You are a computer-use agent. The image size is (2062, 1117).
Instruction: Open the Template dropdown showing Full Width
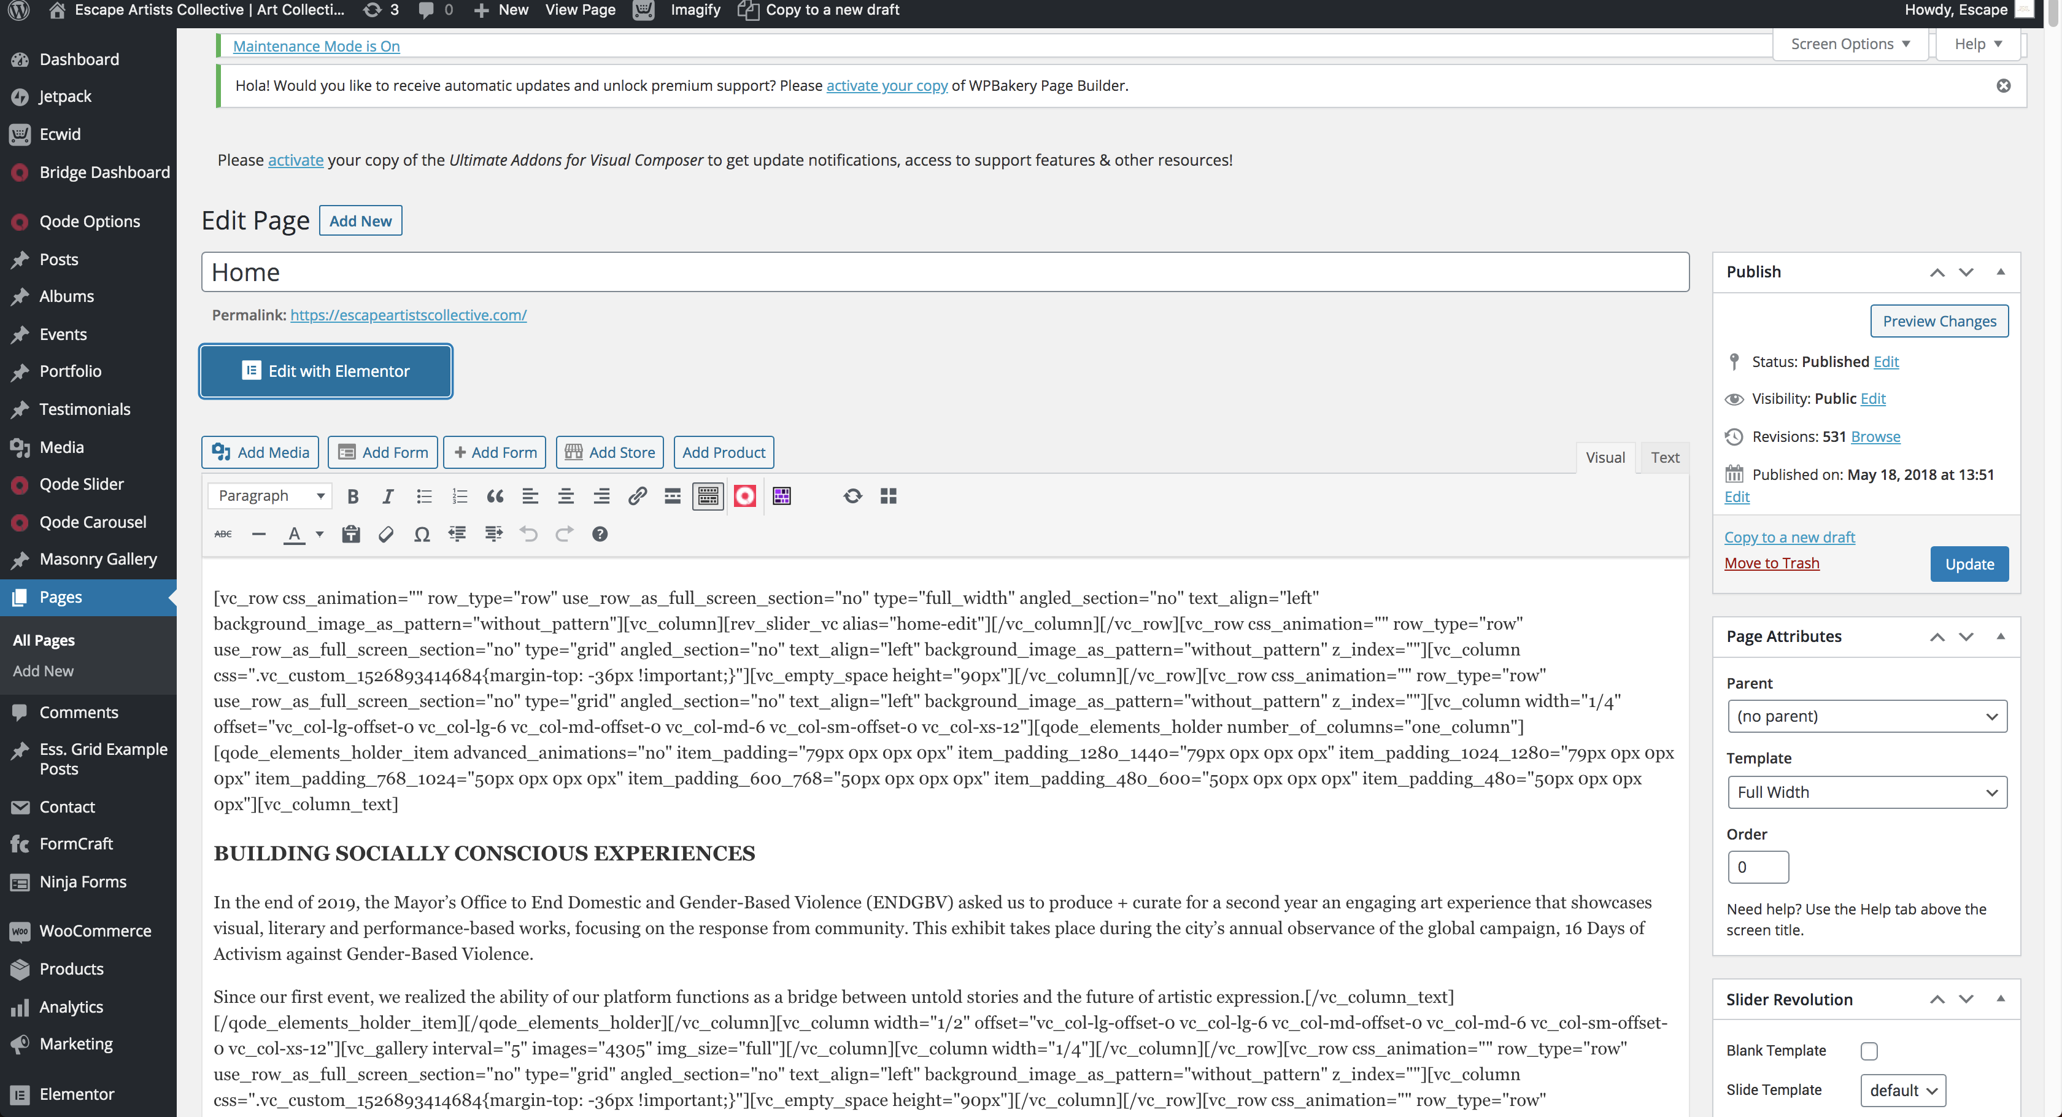click(1867, 792)
